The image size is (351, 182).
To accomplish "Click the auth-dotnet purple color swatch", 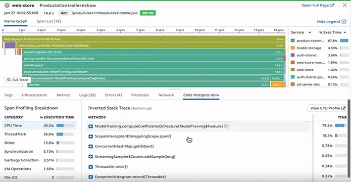I will pos(293,55).
